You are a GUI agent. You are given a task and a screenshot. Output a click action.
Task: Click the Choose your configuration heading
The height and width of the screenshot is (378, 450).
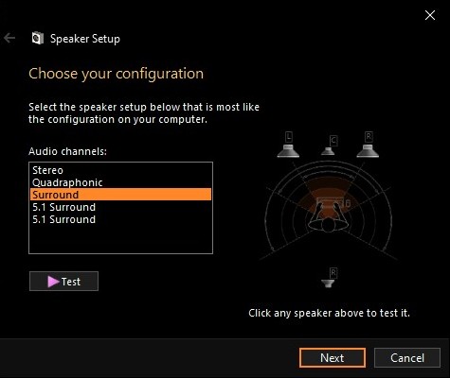116,74
